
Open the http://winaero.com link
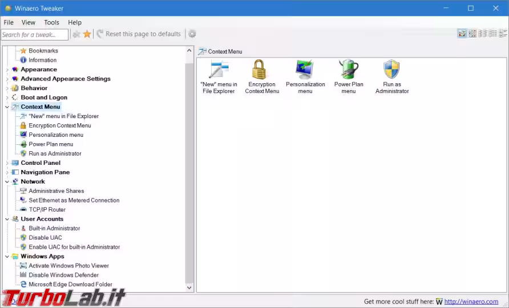point(471,302)
